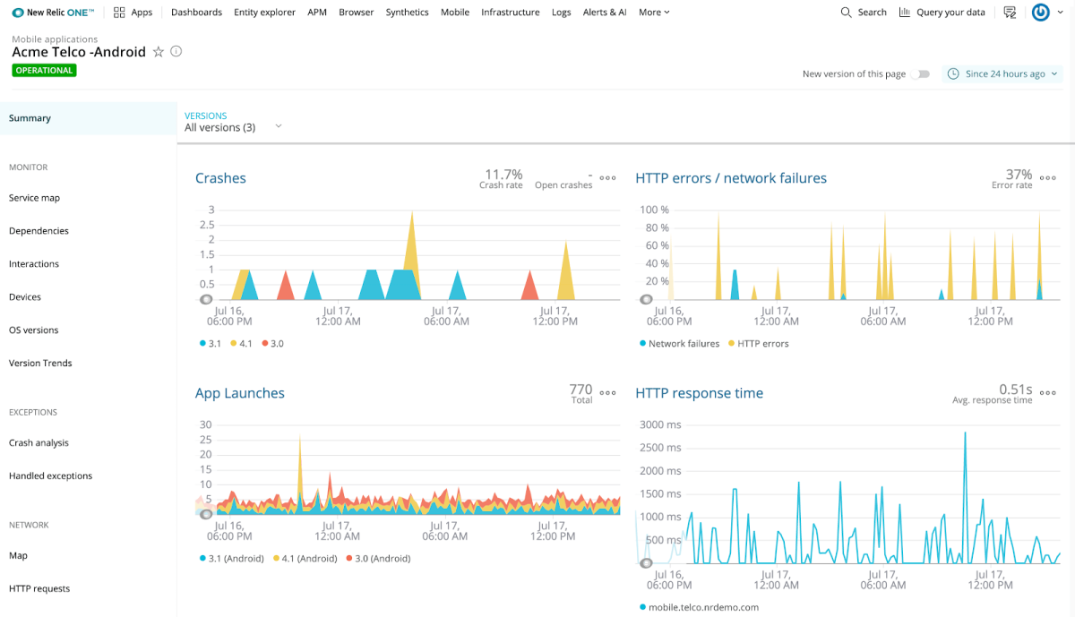Open Query your data chart icon

coord(905,13)
